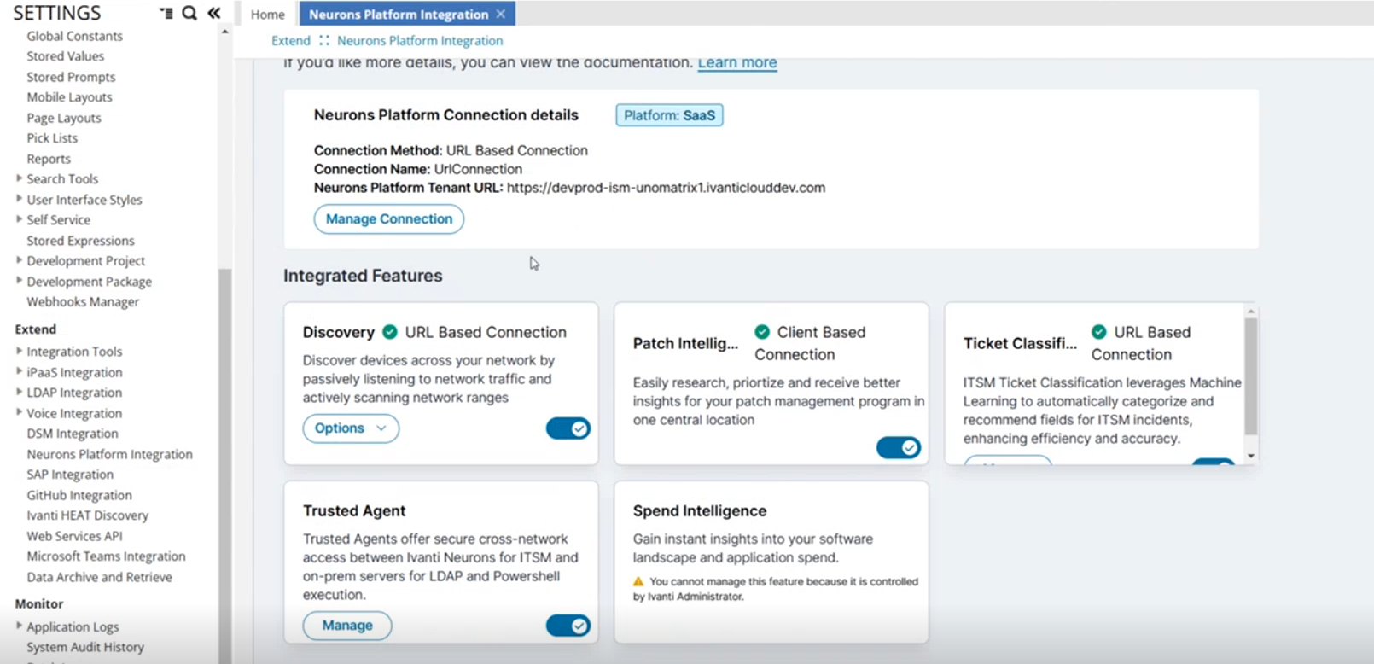Screen dimensions: 1374x664
Task: Click the Platform: SaaS badge
Action: pyautogui.click(x=669, y=115)
